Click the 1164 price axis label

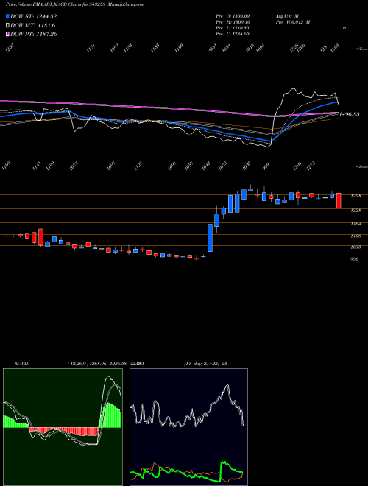(x=355, y=224)
